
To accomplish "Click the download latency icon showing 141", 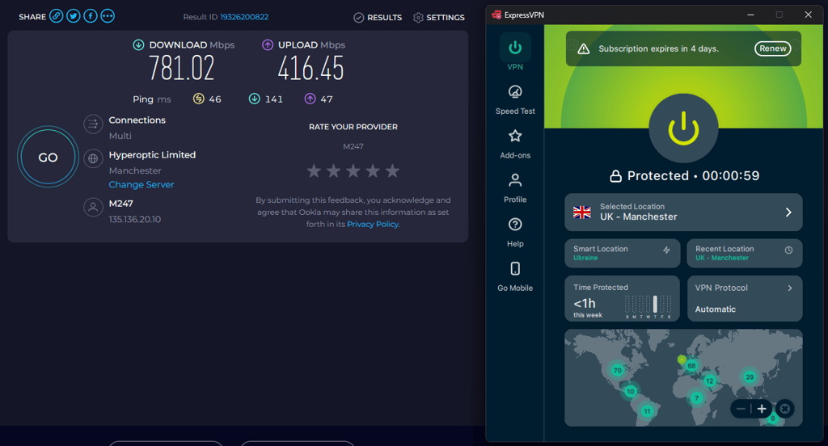I will coord(255,99).
